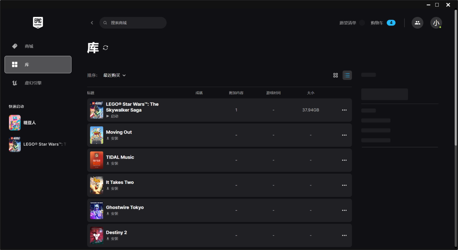Refresh the library with the sync icon
This screenshot has height=250, width=458.
(106, 47)
